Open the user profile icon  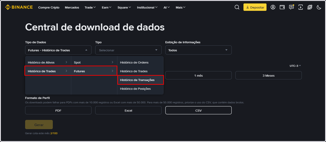tap(273, 7)
